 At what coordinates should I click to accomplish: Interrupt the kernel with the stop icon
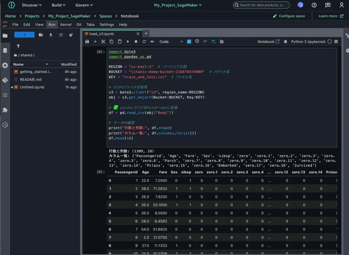(136, 42)
